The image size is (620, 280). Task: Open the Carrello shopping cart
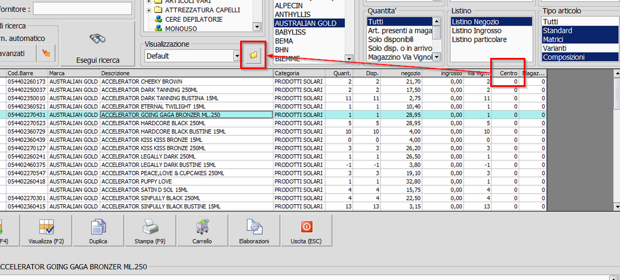(202, 230)
